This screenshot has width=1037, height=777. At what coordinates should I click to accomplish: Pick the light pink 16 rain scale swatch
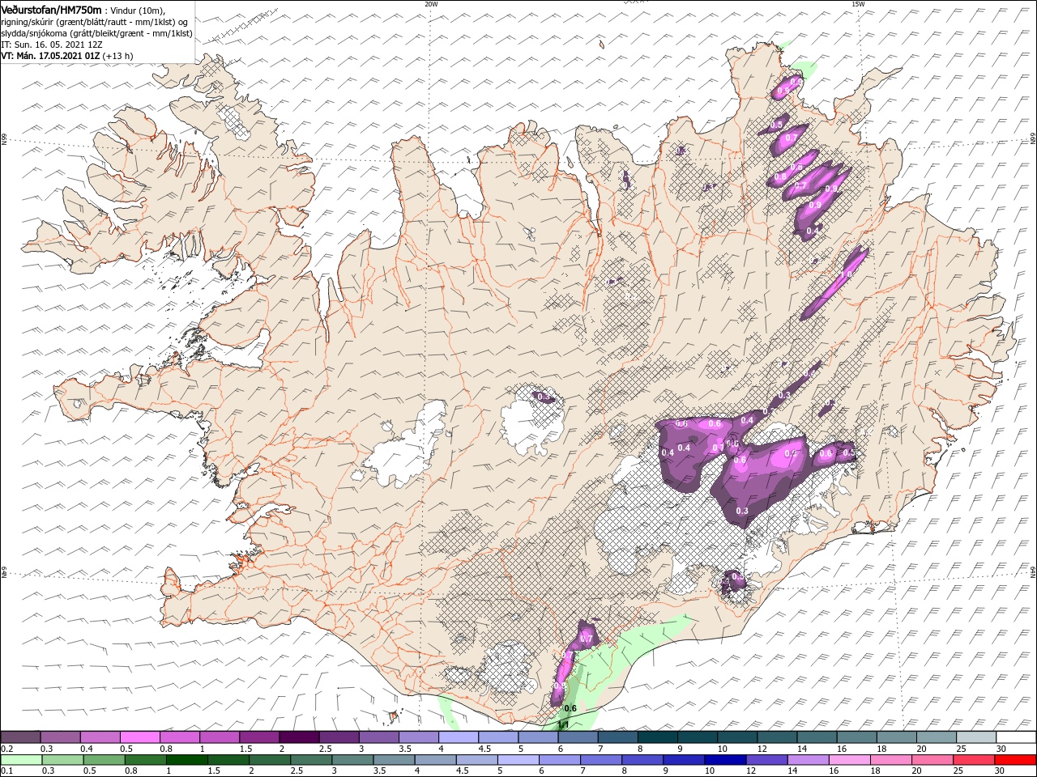[850, 760]
